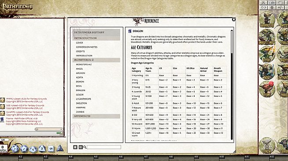The image size is (288, 161).
Task: Select Zombie in monster list
Action: pyautogui.click(x=80, y=112)
